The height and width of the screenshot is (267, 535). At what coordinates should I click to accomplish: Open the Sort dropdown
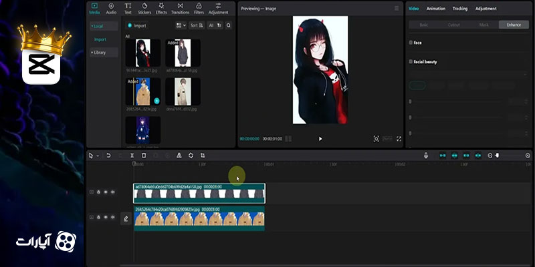tap(197, 25)
